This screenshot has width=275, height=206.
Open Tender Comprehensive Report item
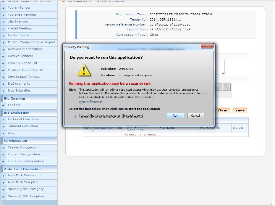[x=31, y=42]
